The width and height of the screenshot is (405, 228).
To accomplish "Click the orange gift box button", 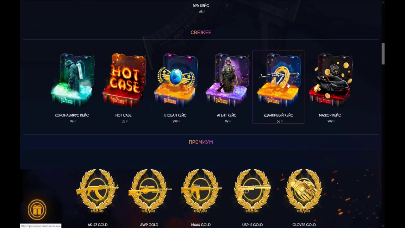I will (x=37, y=210).
